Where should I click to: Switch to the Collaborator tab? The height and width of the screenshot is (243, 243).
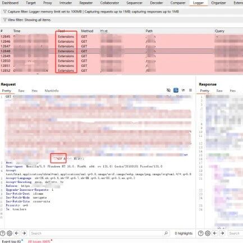click(x=109, y=3)
